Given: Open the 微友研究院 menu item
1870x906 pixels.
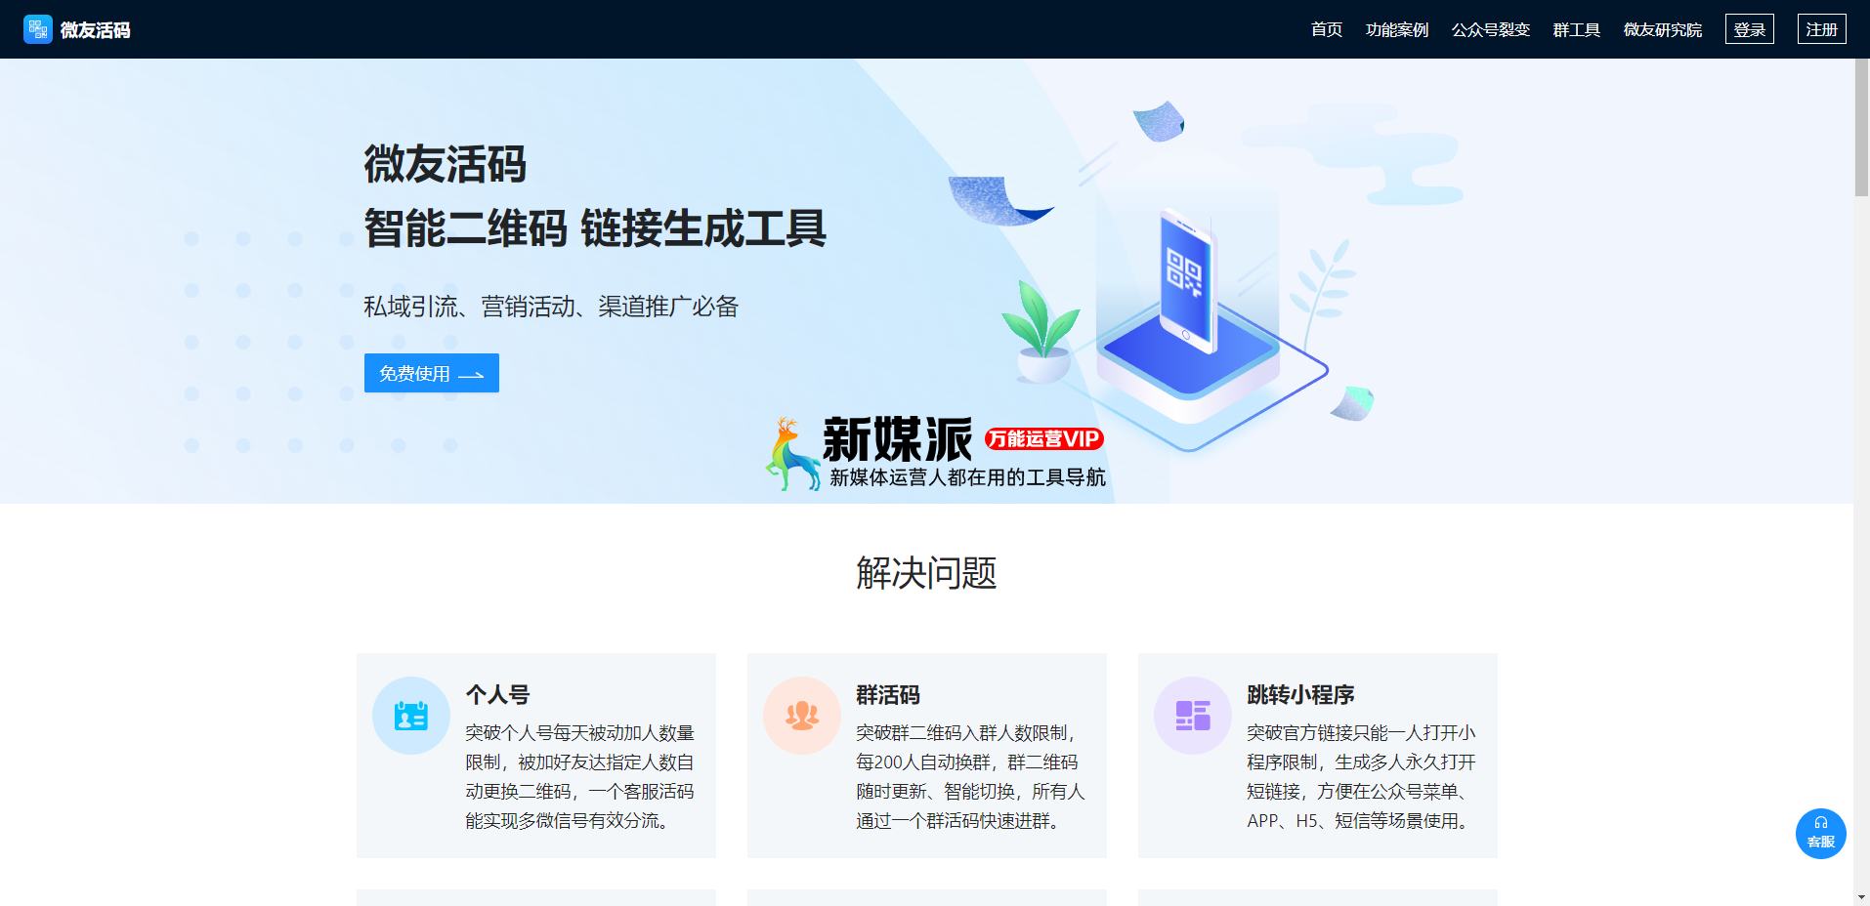Looking at the screenshot, I should [x=1663, y=29].
